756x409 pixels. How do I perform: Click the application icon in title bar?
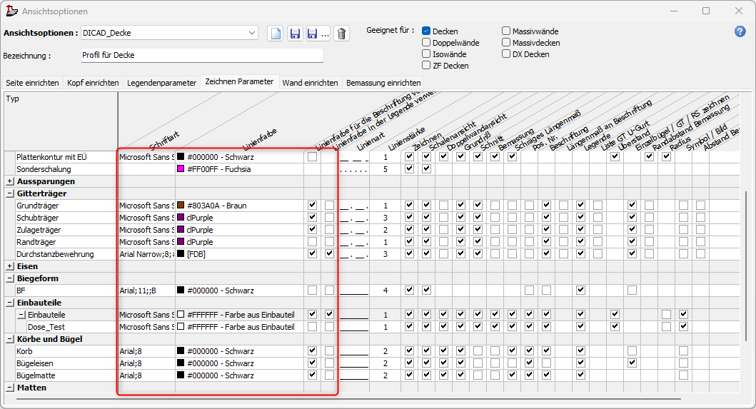[x=11, y=11]
